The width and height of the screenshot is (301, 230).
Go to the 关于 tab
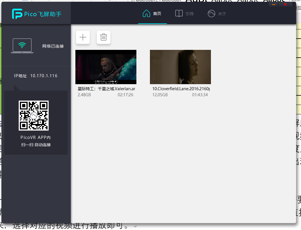click(222, 14)
